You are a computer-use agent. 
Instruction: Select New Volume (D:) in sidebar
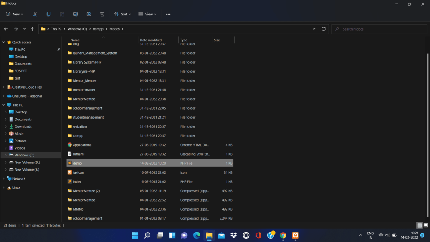click(27, 162)
